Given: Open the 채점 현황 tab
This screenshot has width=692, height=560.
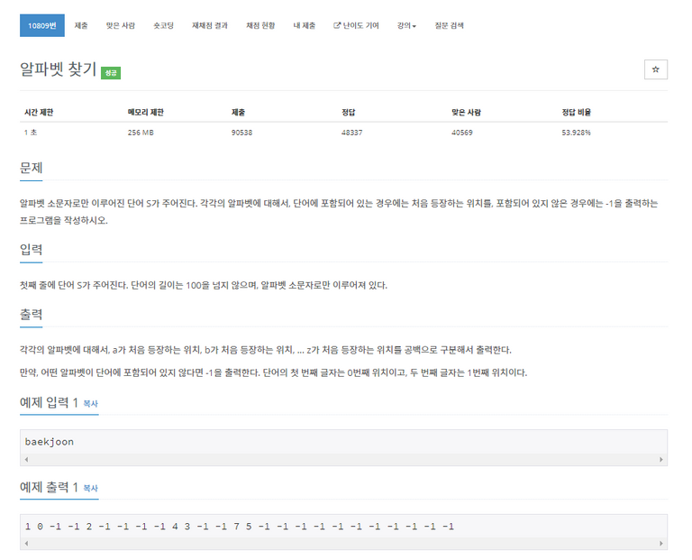Looking at the screenshot, I should click(x=260, y=25).
